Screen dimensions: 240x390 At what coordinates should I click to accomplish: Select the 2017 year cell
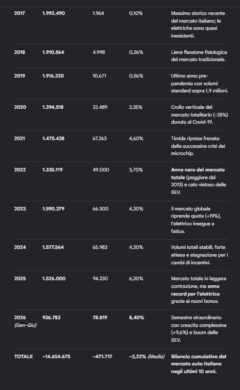click(19, 13)
